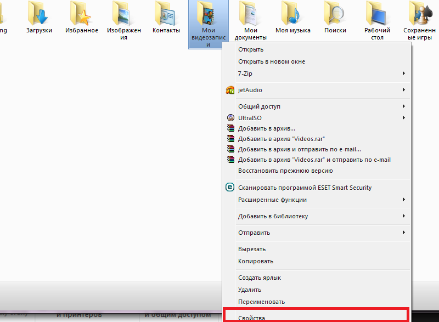The image size is (439, 322).
Task: Expand the Общий доступ submenu
Action: pyautogui.click(x=274, y=106)
